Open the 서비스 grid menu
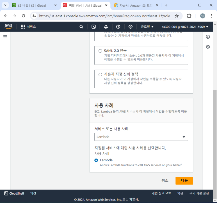Image resolution: width=217 pixels, height=203 pixels. pos(28,27)
